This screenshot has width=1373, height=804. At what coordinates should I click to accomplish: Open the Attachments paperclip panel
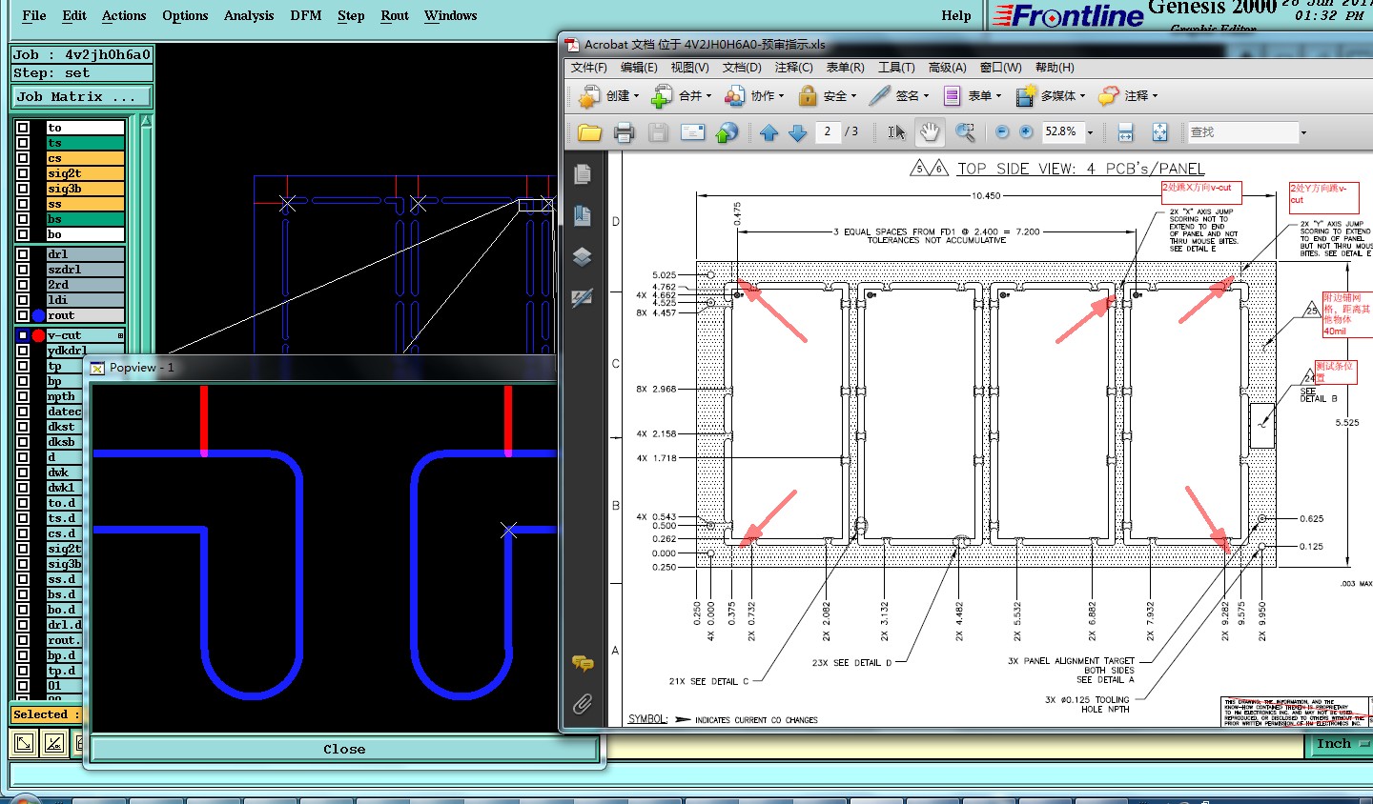tap(583, 704)
